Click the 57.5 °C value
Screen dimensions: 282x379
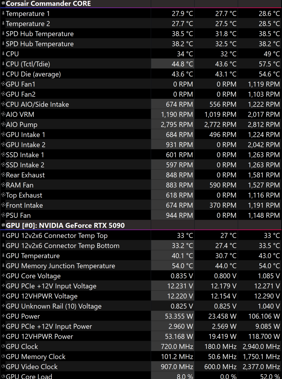click(x=269, y=64)
